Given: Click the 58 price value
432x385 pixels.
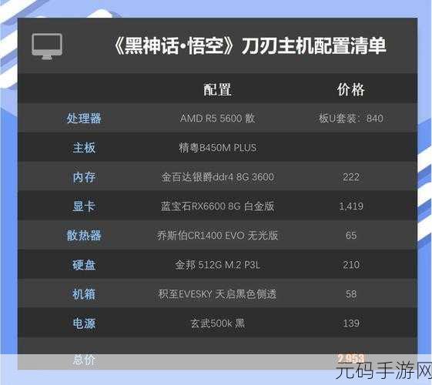Looking at the screenshot, I should (x=350, y=294).
